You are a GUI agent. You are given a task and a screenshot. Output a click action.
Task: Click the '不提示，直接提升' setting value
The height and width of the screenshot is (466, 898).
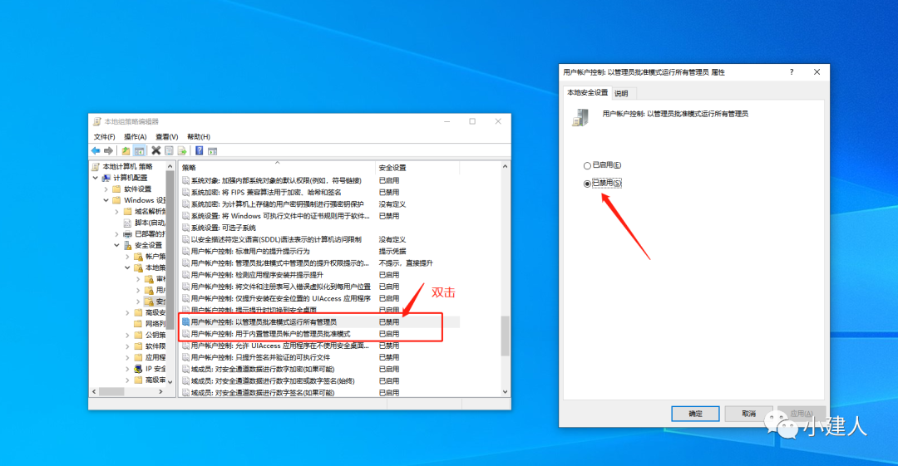(406, 263)
